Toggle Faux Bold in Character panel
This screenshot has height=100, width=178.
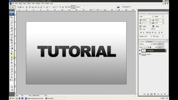(x=141, y=33)
